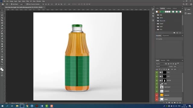Select the Lasso tool
The height and width of the screenshot is (108, 193).
(x=2, y=15)
